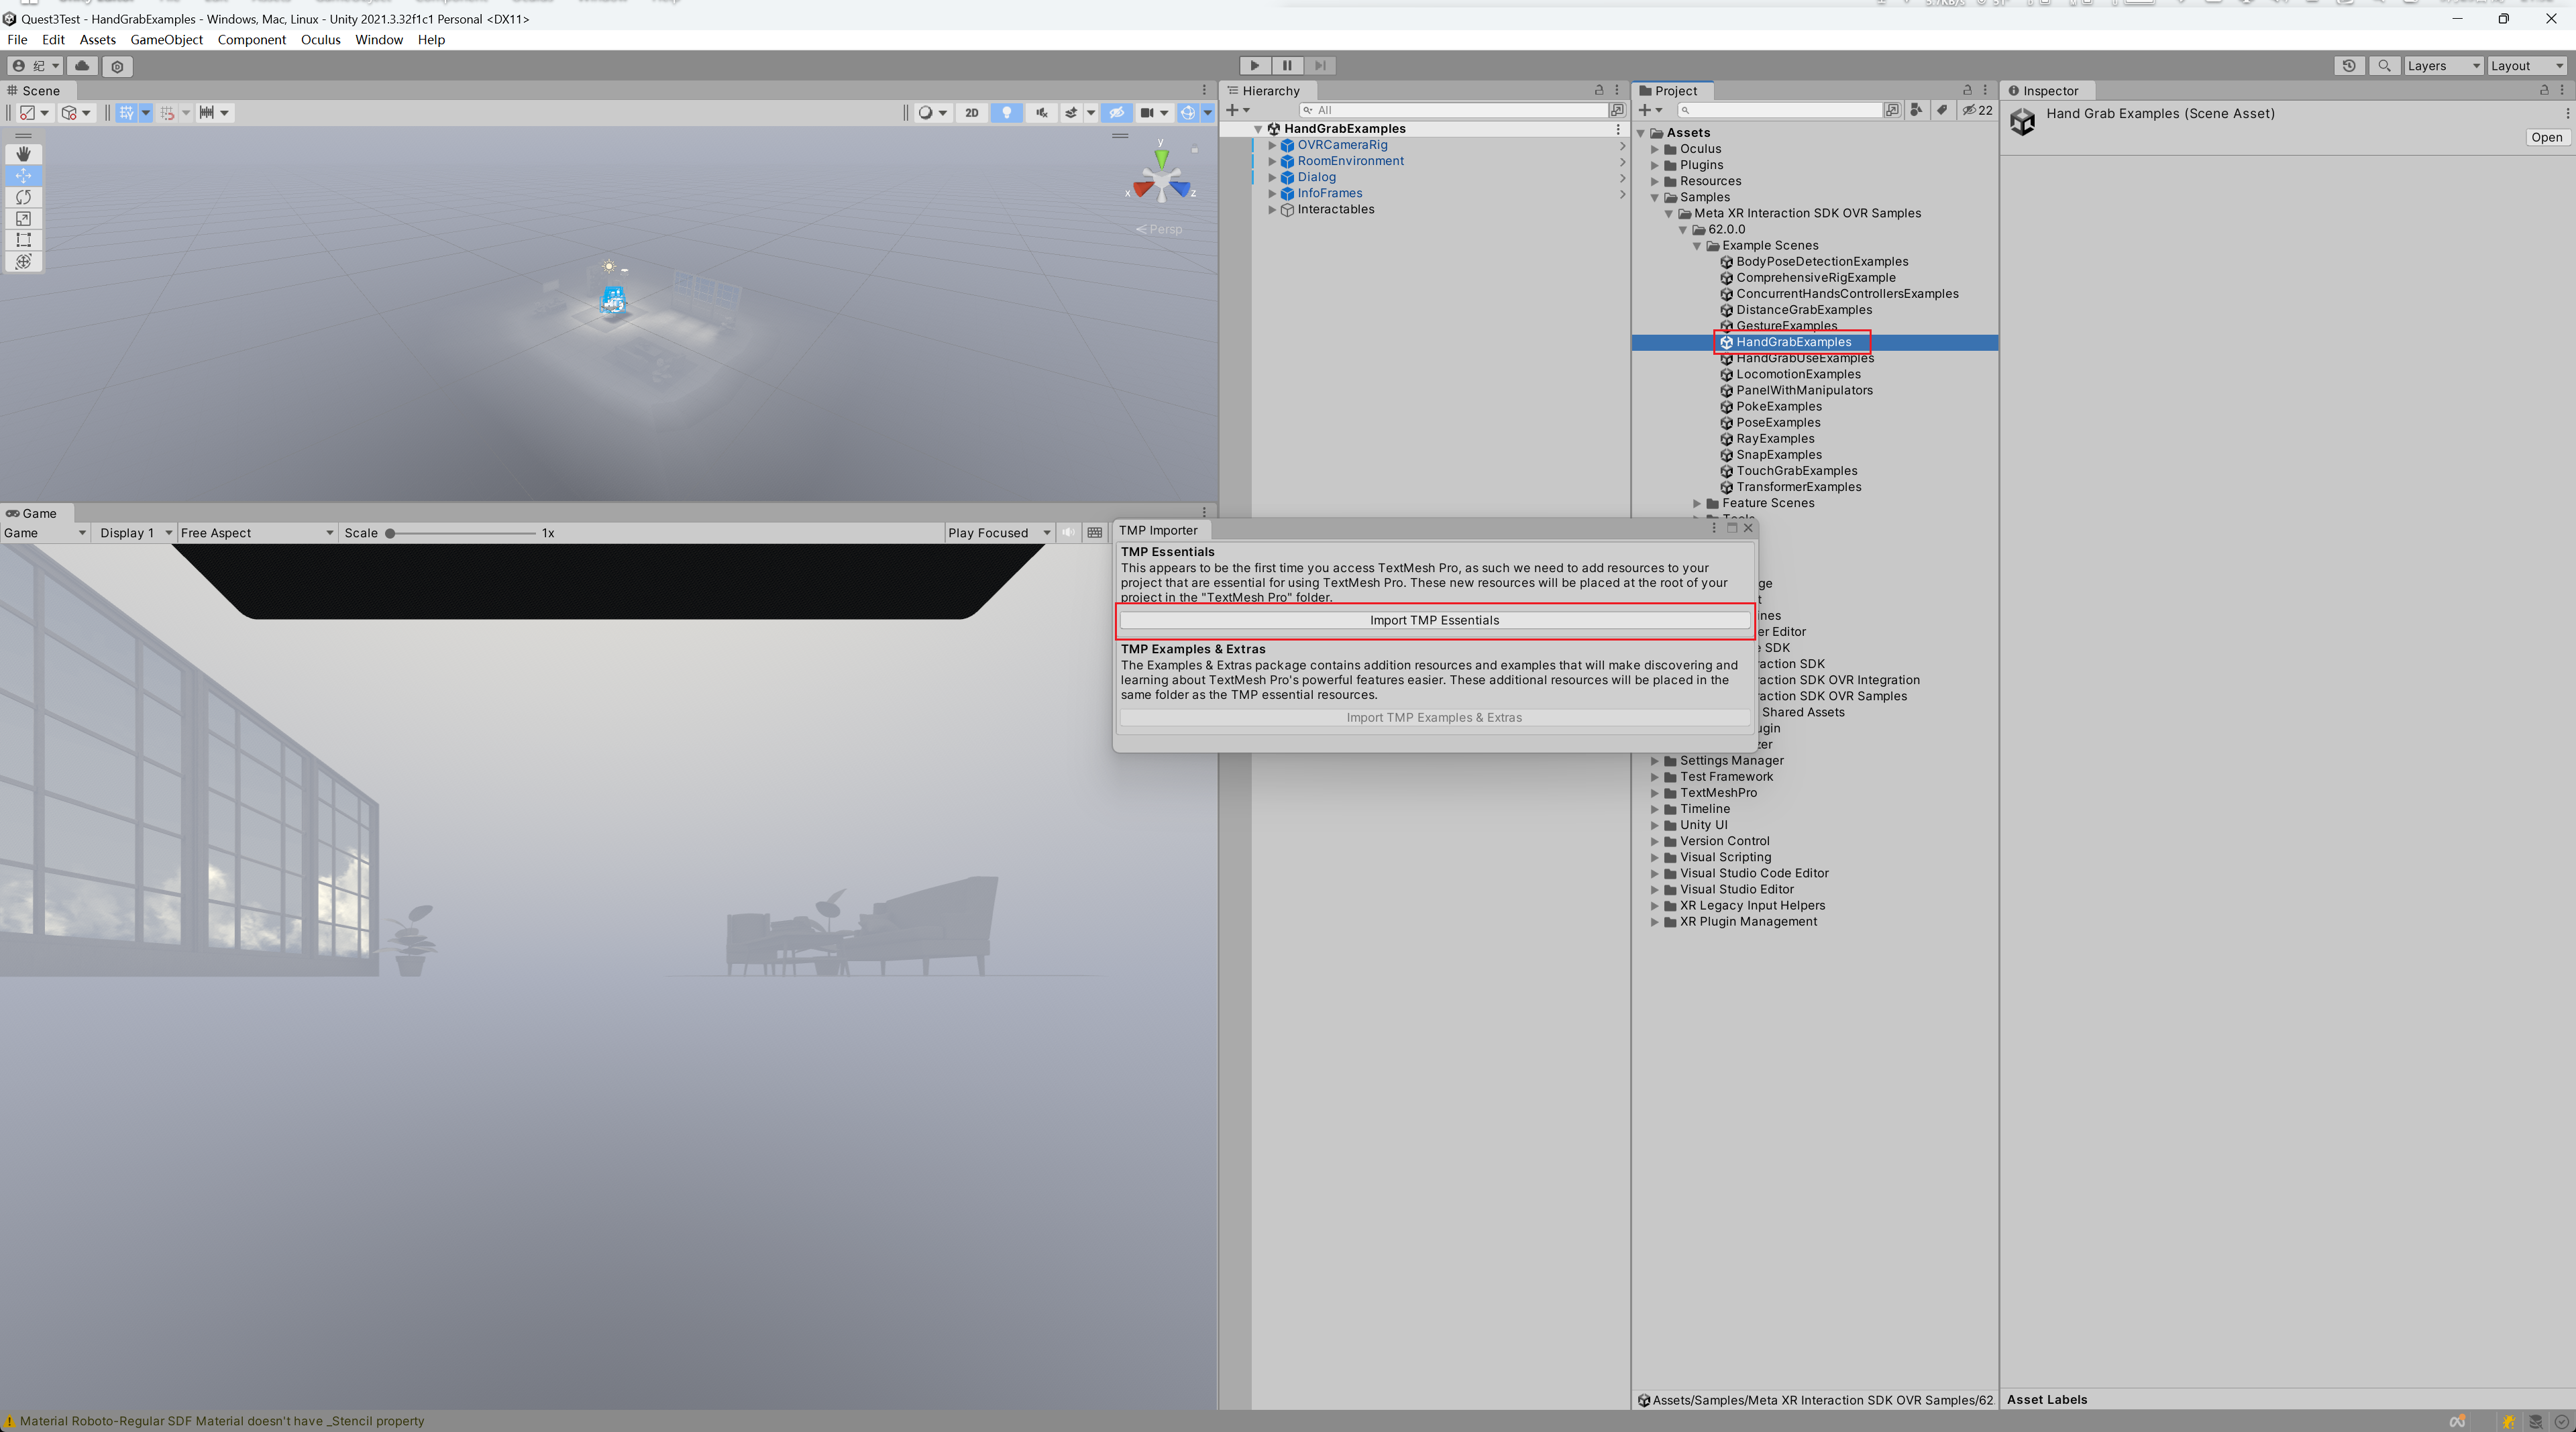Open Tool Handle Pivot position dropdown
2576x1432 pixels.
point(34,113)
